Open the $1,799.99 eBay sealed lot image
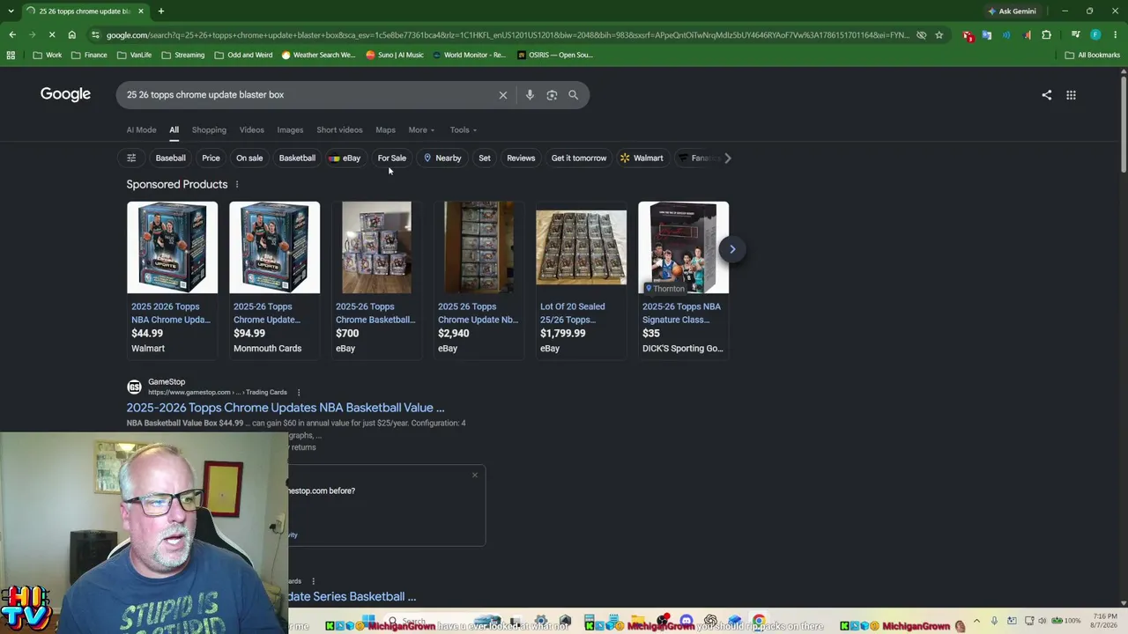 click(x=582, y=247)
